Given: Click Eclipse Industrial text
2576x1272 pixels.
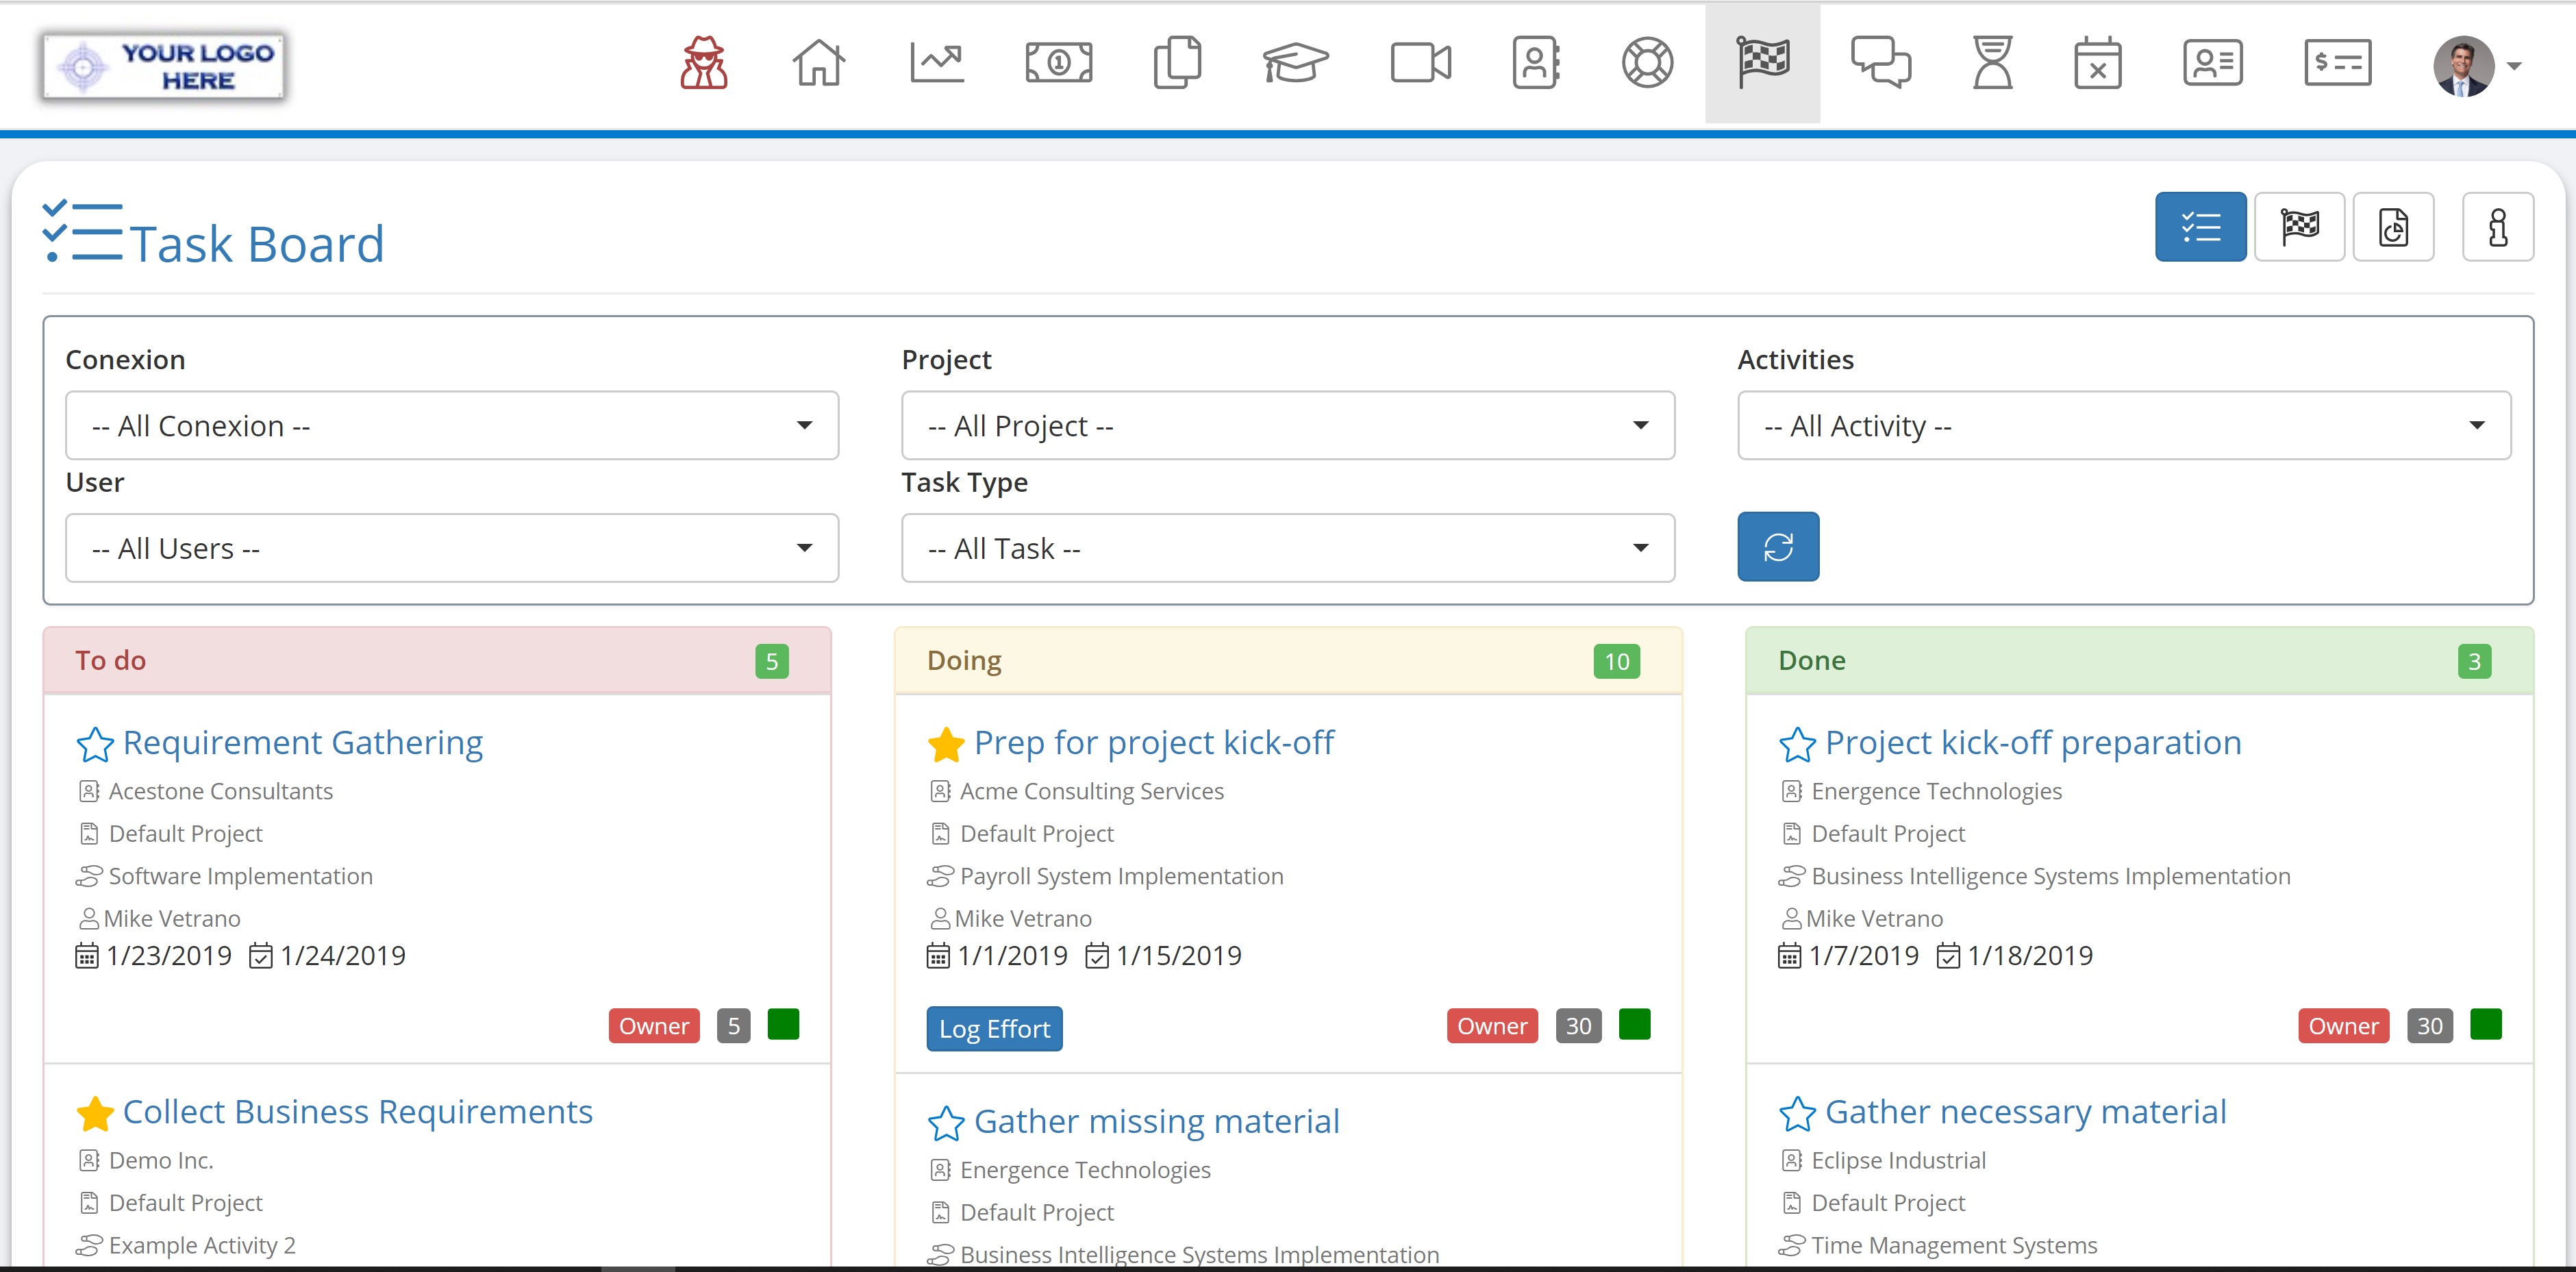Looking at the screenshot, I should pyautogui.click(x=1898, y=1161).
